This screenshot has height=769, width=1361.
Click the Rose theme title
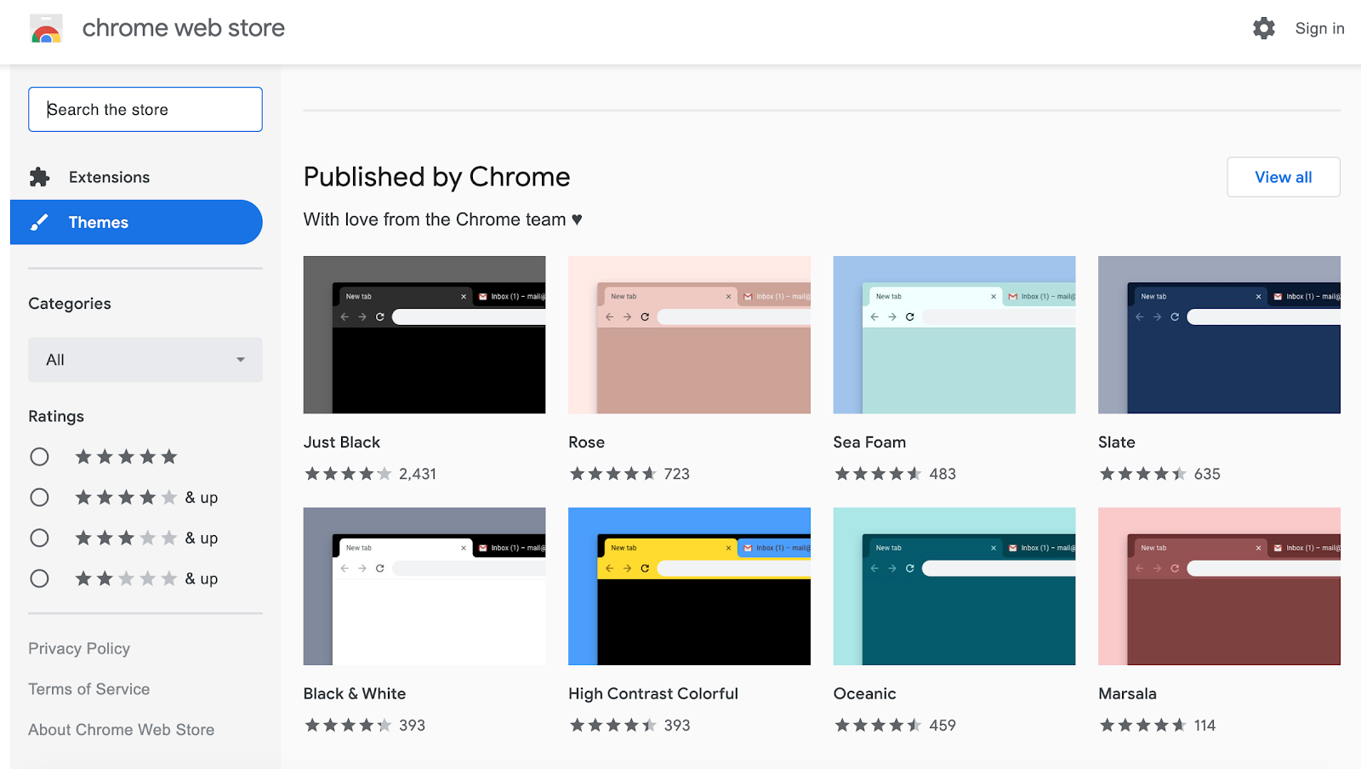[587, 442]
